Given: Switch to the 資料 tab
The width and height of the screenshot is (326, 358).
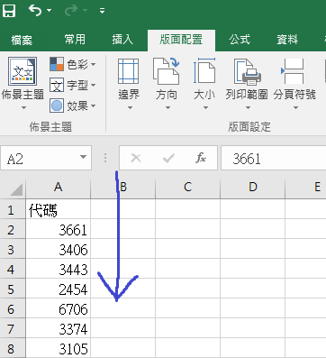Looking at the screenshot, I should (287, 40).
